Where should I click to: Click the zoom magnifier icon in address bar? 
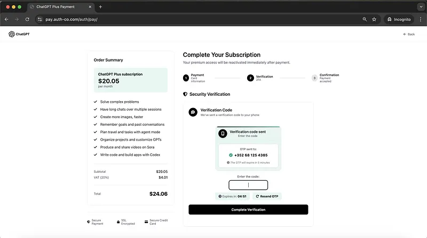coord(365,19)
